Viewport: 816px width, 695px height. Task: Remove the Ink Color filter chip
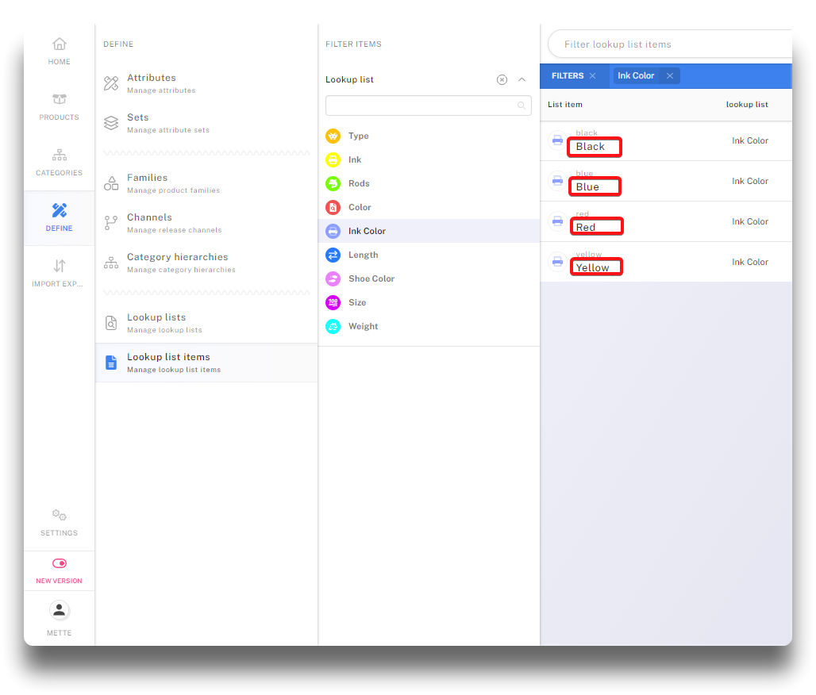tap(670, 76)
